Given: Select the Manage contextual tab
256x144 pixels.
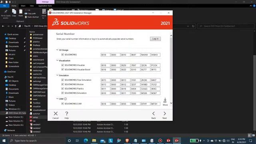Looking at the screenshot, I should point(45,2).
